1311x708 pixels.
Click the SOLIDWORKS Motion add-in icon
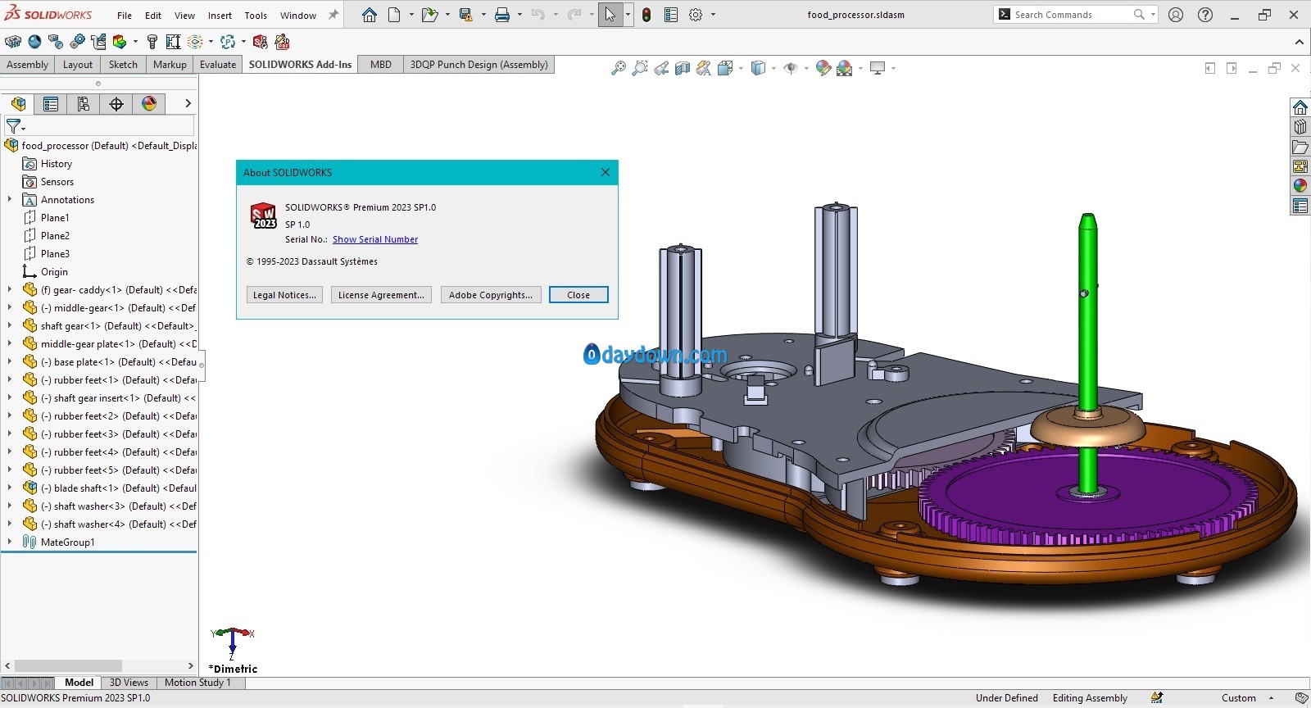77,42
